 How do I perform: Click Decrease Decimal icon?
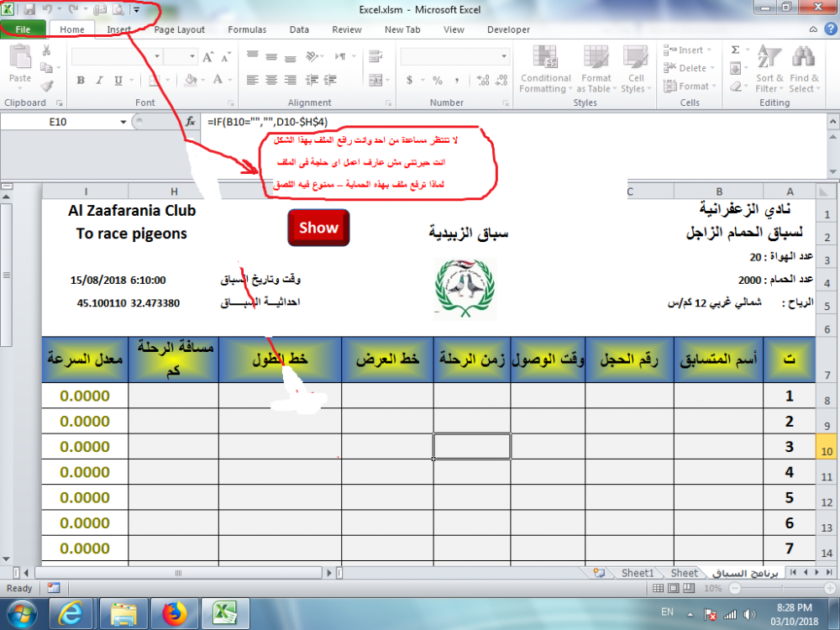(501, 81)
